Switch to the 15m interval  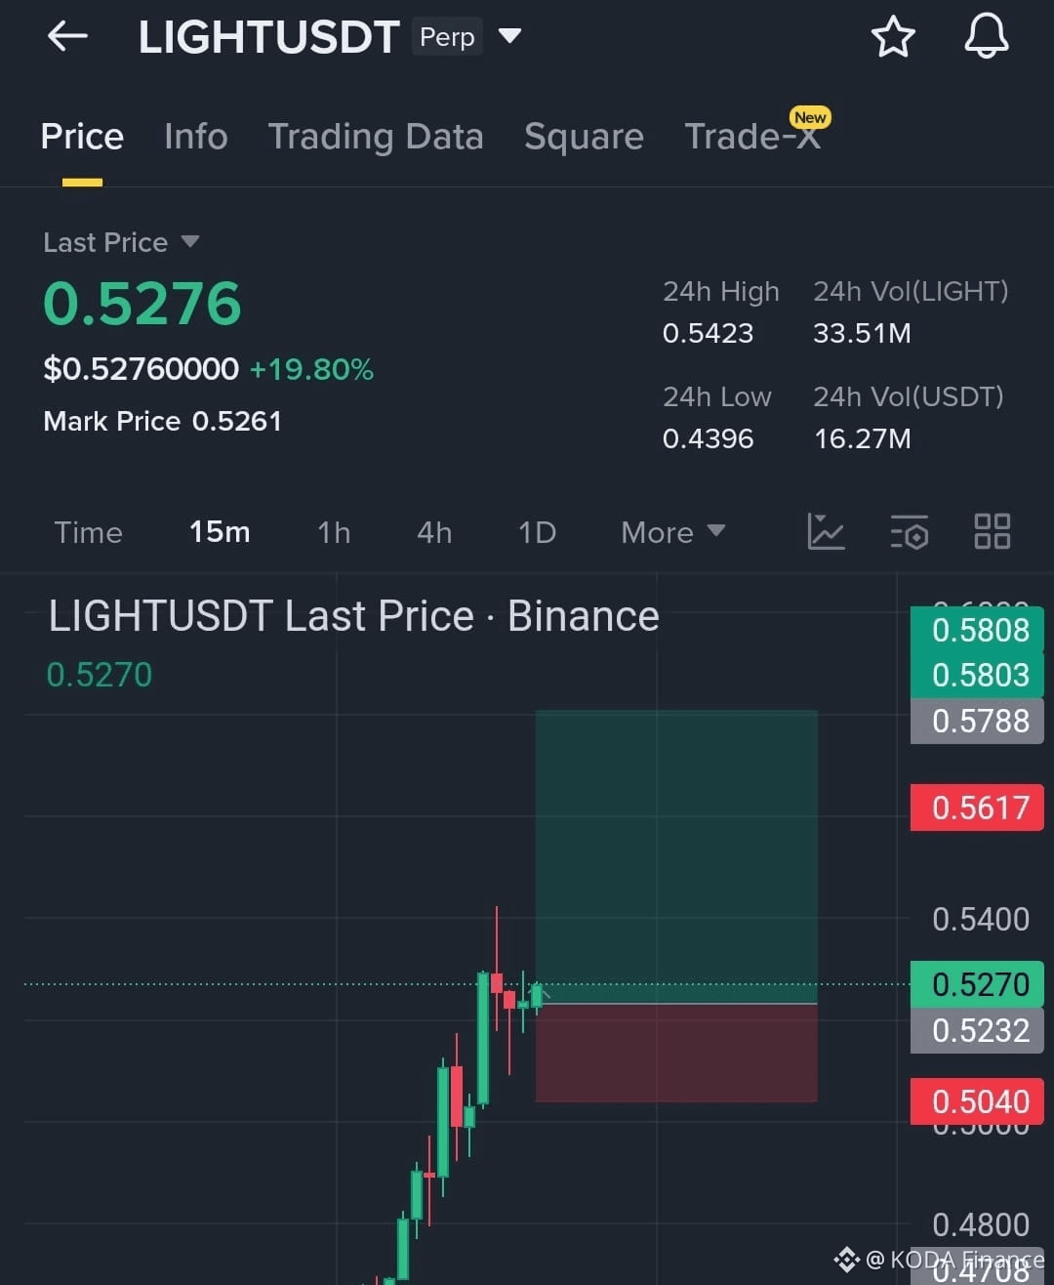pos(220,532)
